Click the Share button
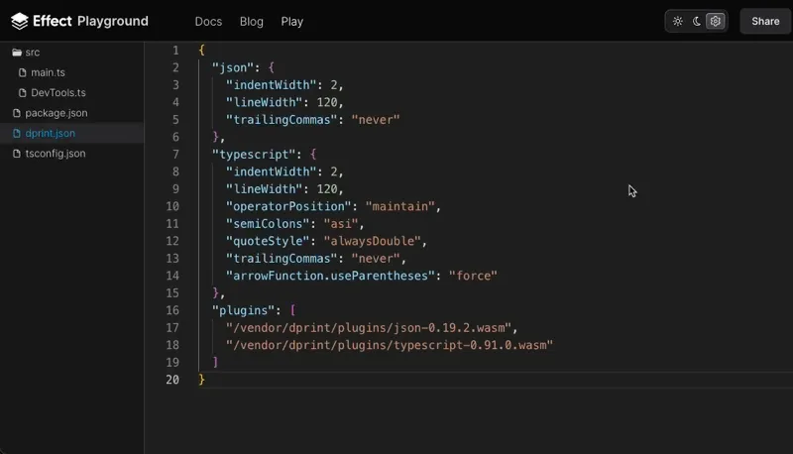The image size is (793, 454). point(765,21)
